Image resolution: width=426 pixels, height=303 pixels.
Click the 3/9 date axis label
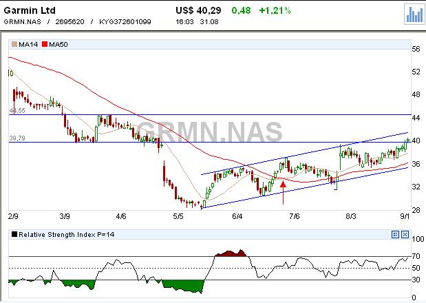point(65,216)
